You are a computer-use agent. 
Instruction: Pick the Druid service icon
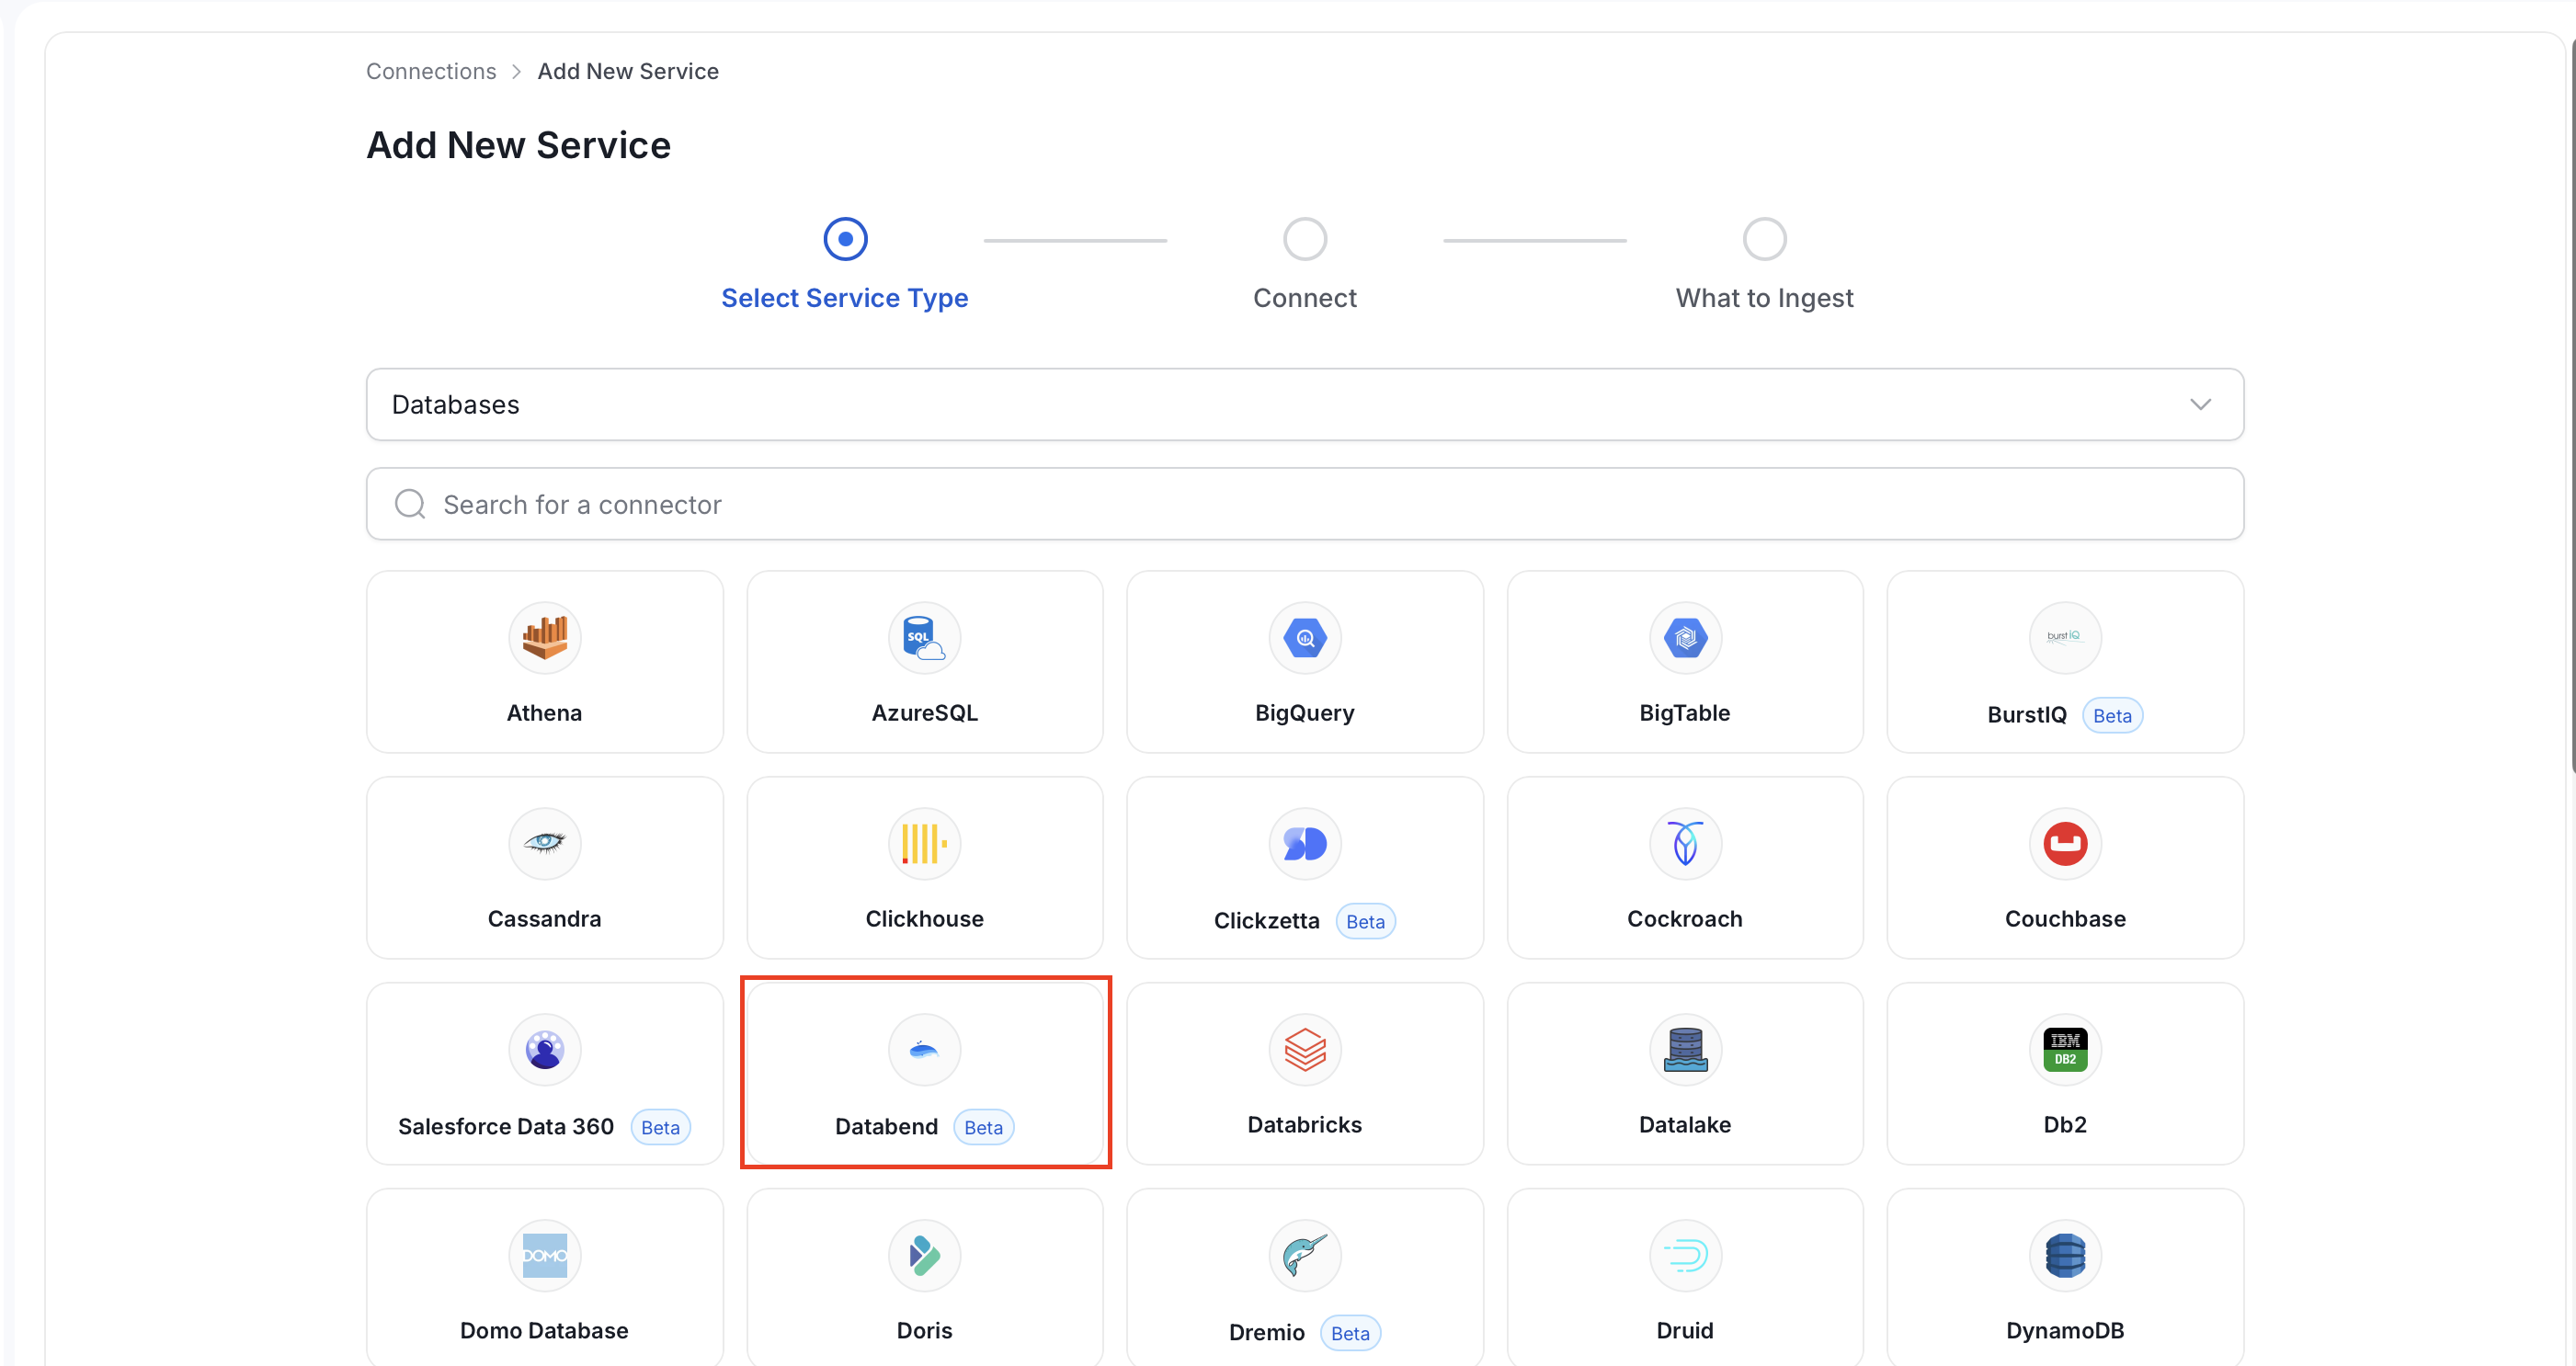(1685, 1255)
